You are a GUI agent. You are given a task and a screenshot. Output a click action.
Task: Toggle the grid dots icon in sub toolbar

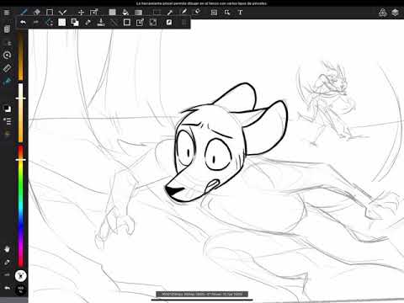pos(184,22)
